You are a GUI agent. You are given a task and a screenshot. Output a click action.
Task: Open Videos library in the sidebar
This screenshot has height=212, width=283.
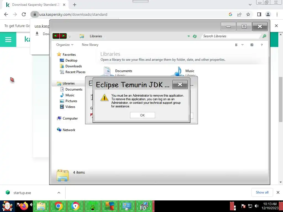(x=67, y=107)
